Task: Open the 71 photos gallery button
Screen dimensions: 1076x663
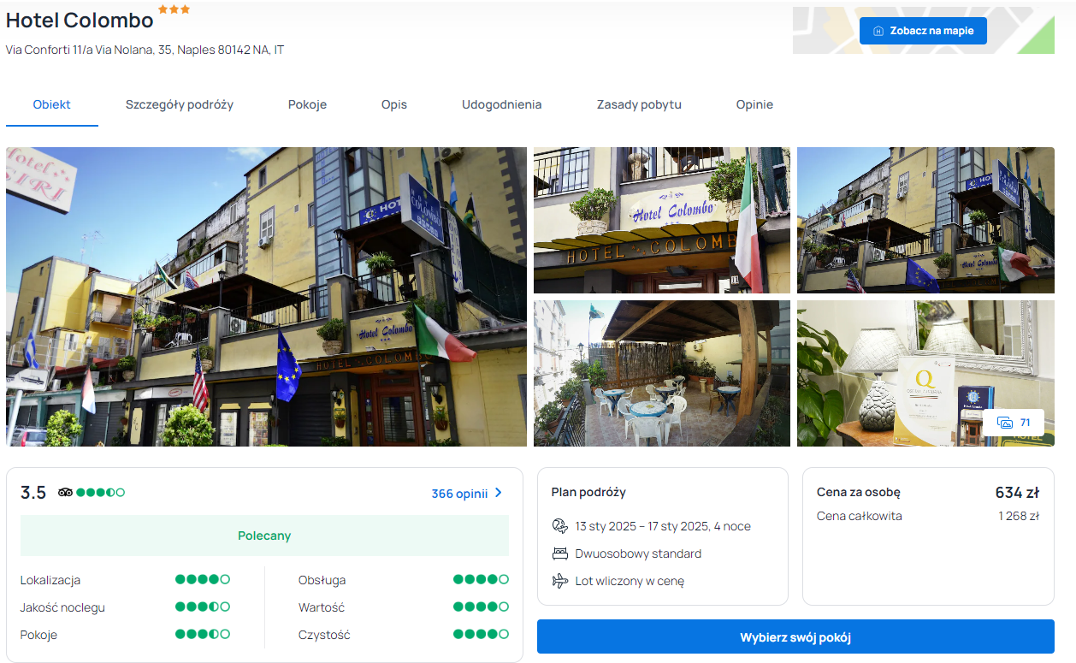Action: [1014, 423]
